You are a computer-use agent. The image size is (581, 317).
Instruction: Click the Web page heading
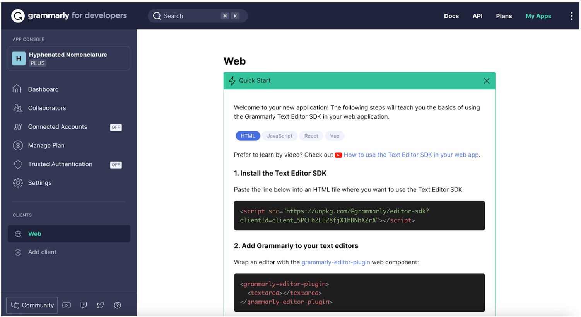coord(234,61)
